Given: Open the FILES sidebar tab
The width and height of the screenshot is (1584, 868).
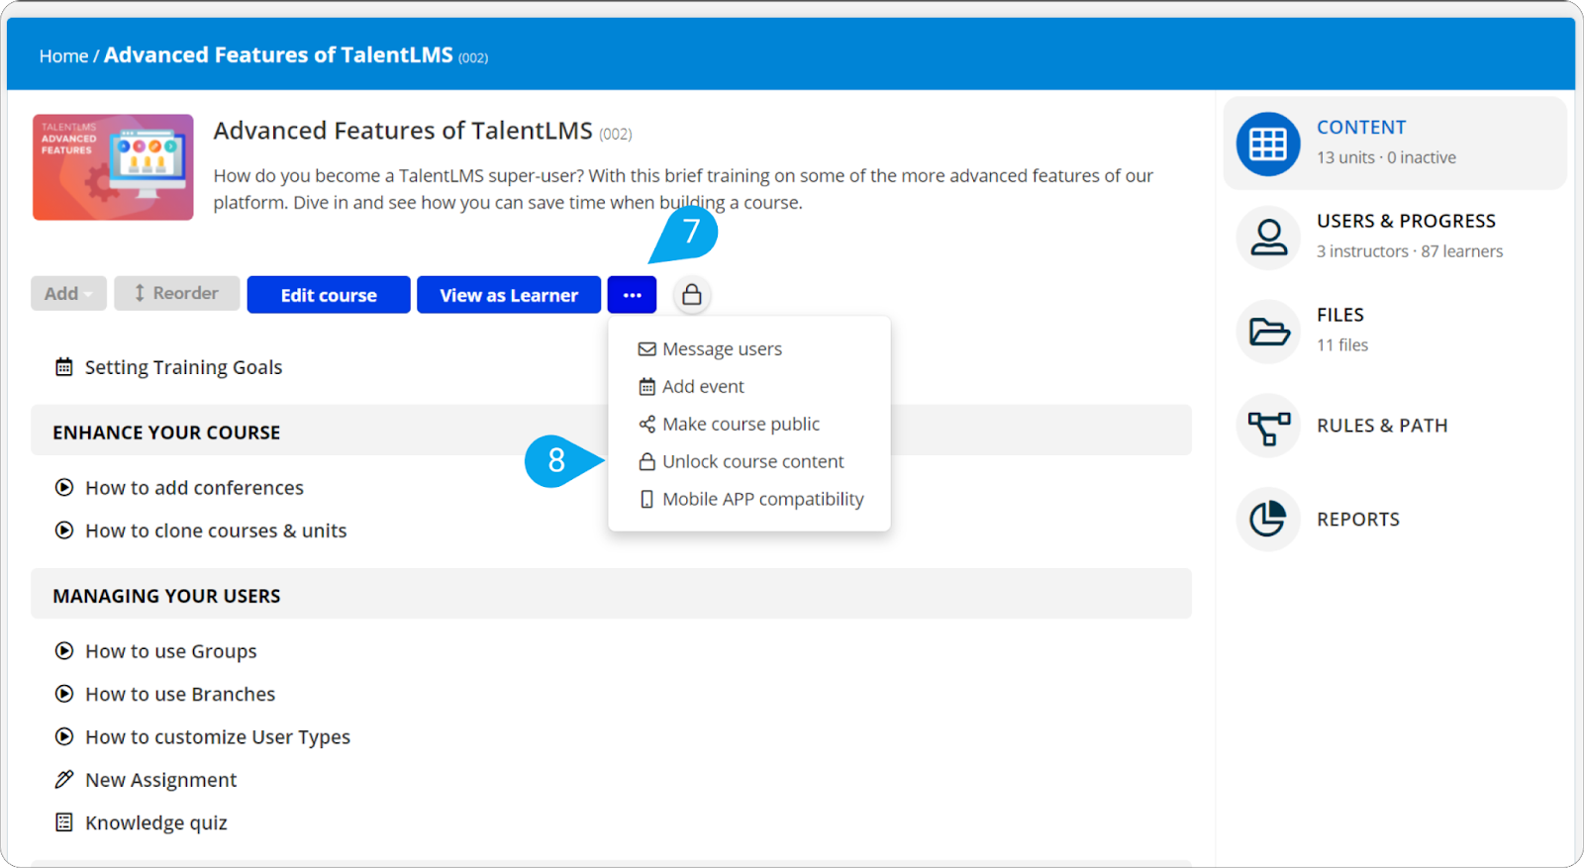Looking at the screenshot, I should pos(1395,332).
